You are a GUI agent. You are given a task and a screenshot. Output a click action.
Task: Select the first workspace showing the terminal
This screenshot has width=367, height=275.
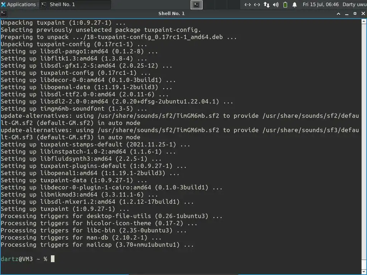coord(196,4)
